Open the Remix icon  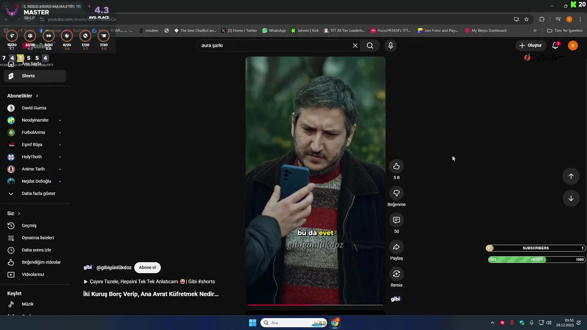pos(396,274)
